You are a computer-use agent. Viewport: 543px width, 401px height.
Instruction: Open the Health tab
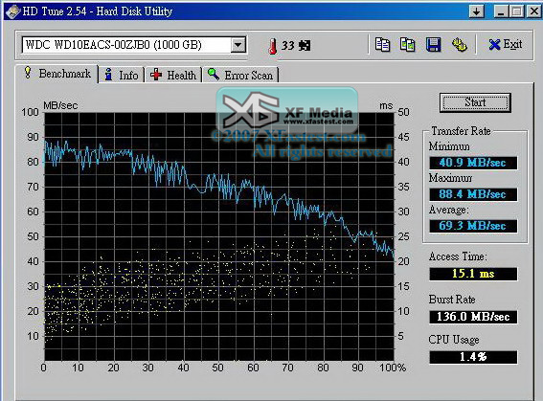tap(173, 75)
